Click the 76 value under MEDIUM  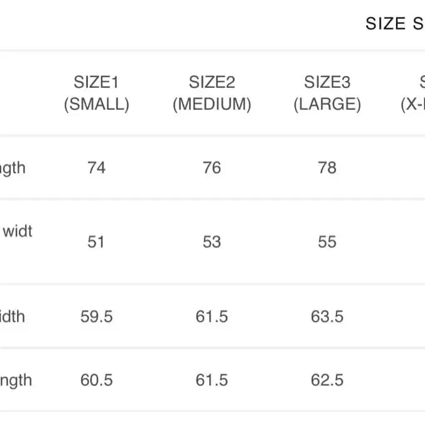coord(212,168)
